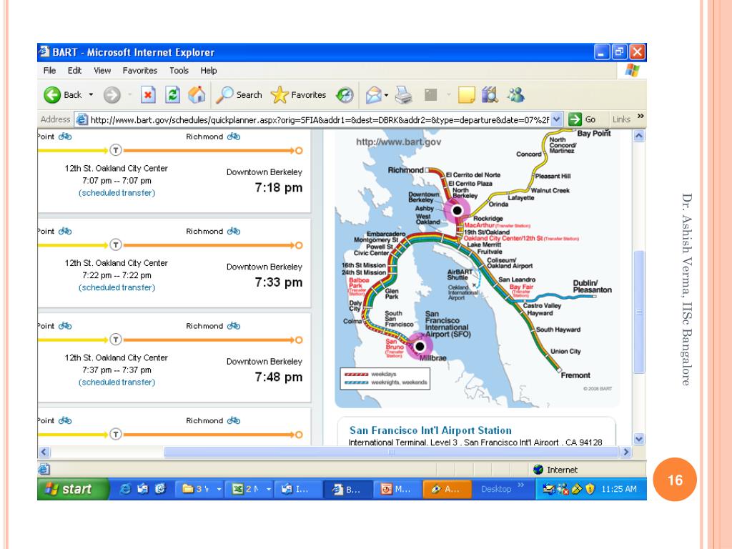Click bike icon next to Richmond in 7:18 trip
Image resolution: width=732 pixels, height=549 pixels.
(234, 137)
